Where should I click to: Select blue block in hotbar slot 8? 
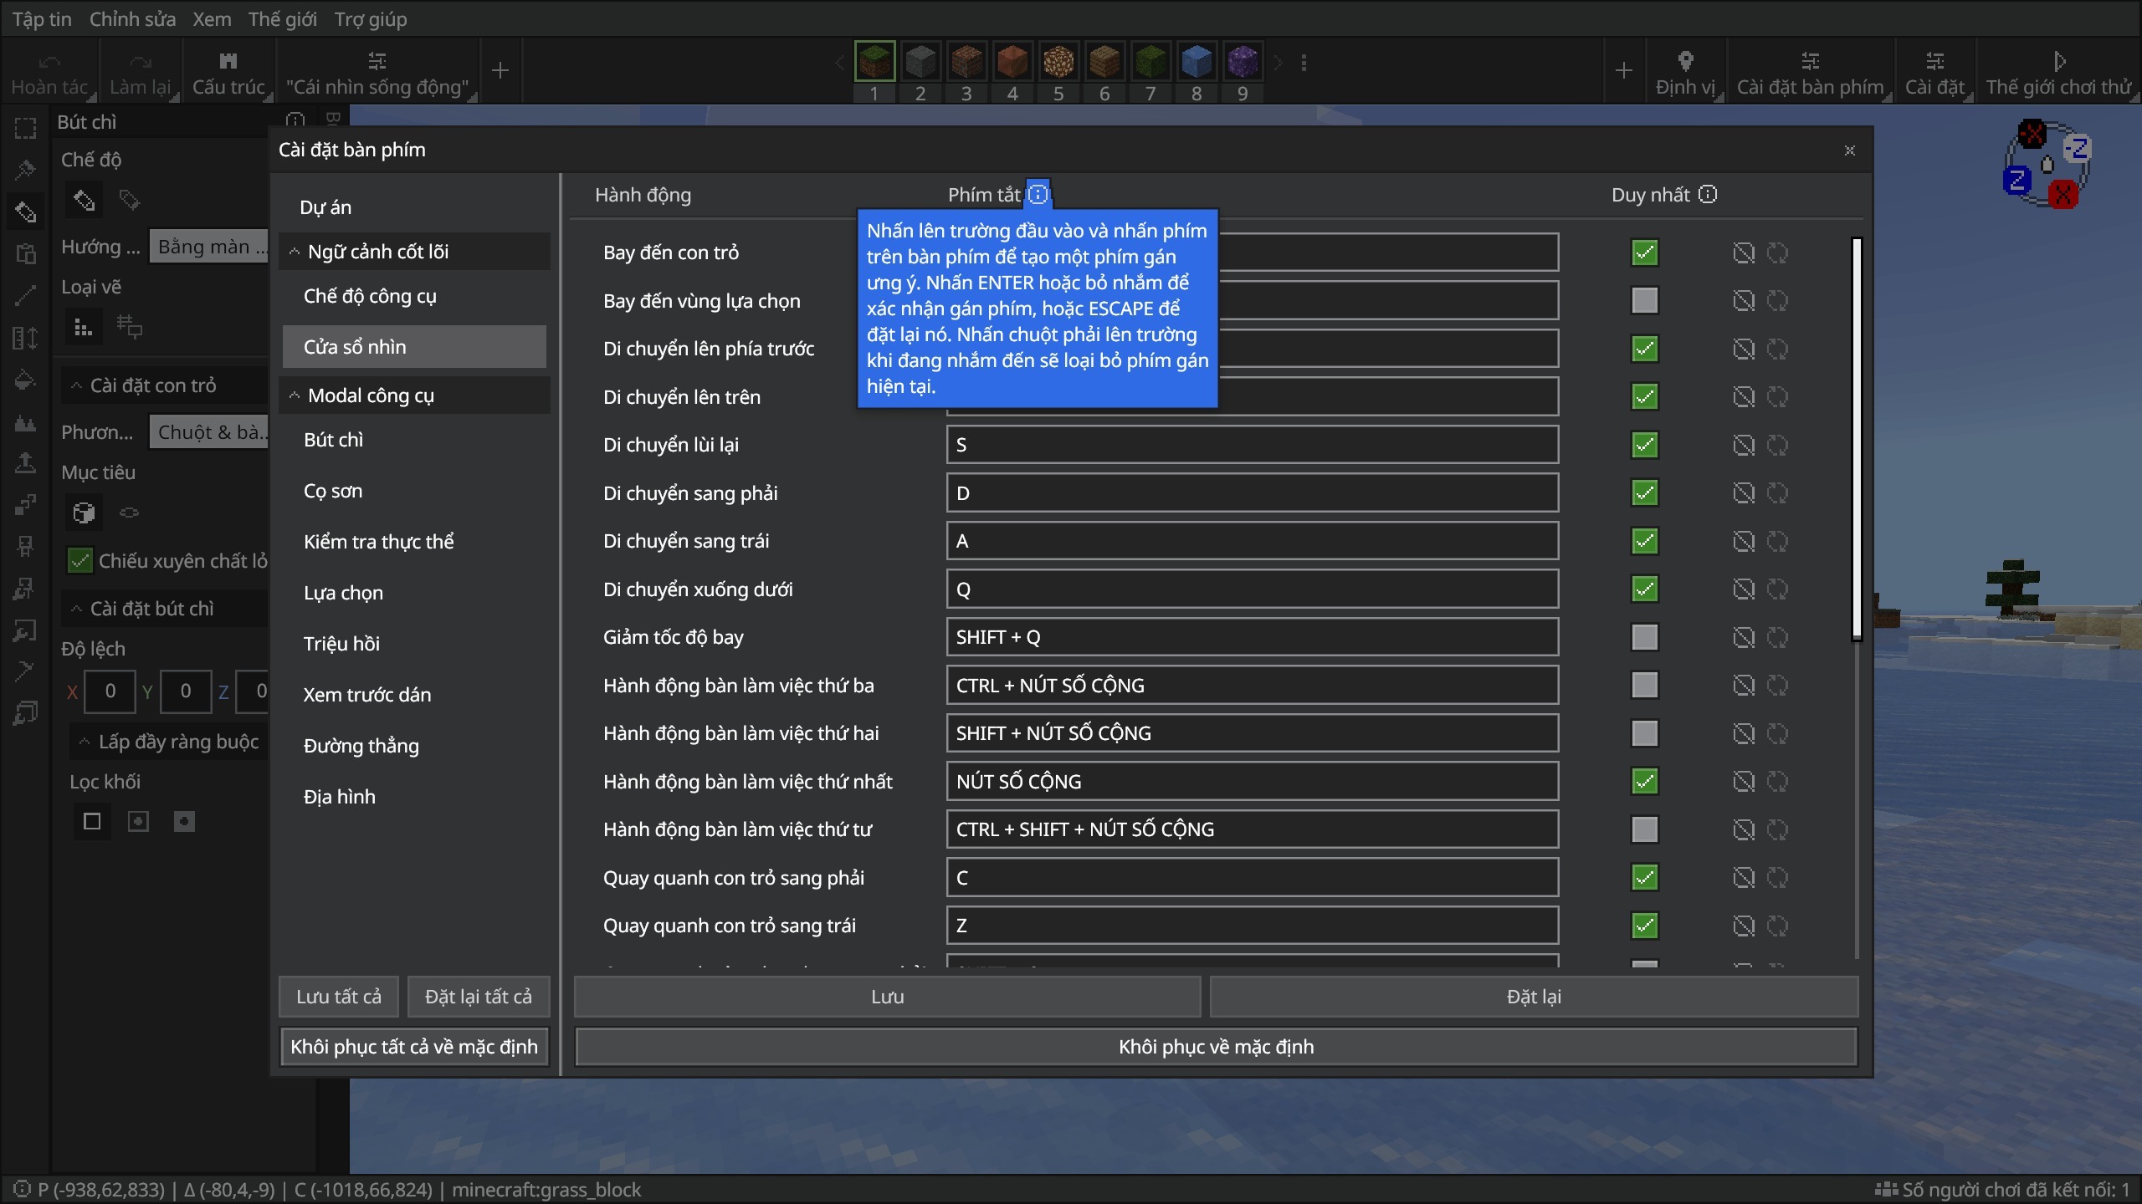[1197, 62]
